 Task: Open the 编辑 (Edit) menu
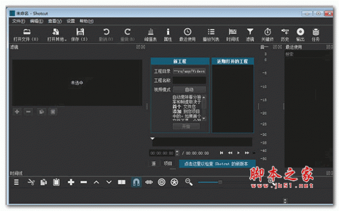click(37, 21)
